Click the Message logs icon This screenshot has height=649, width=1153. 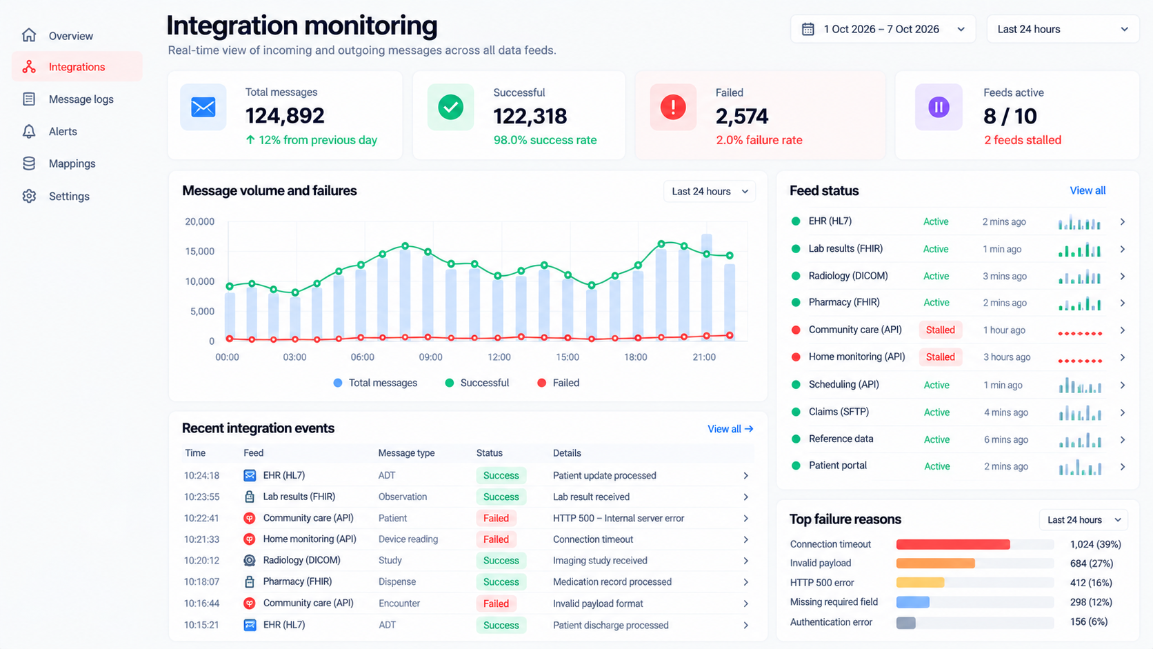coord(29,99)
